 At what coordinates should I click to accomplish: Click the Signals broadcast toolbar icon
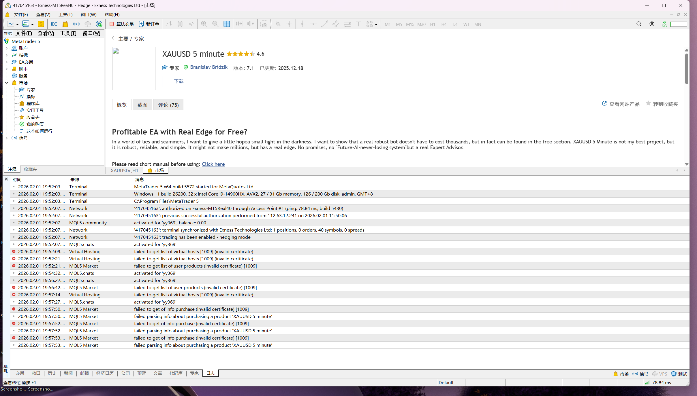pyautogui.click(x=76, y=24)
